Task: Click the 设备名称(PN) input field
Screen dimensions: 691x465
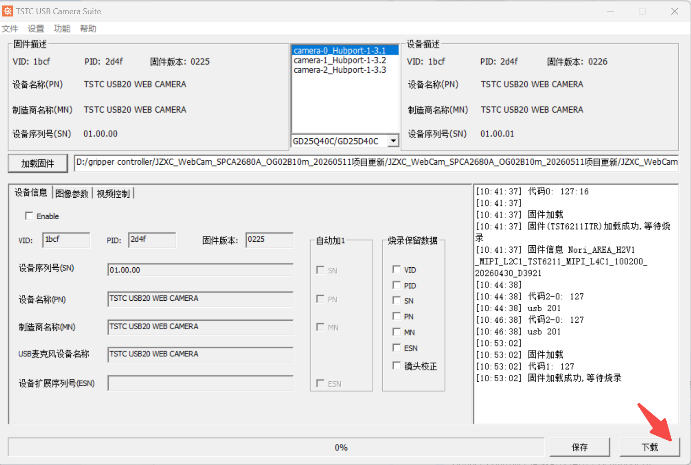Action: tap(201, 299)
